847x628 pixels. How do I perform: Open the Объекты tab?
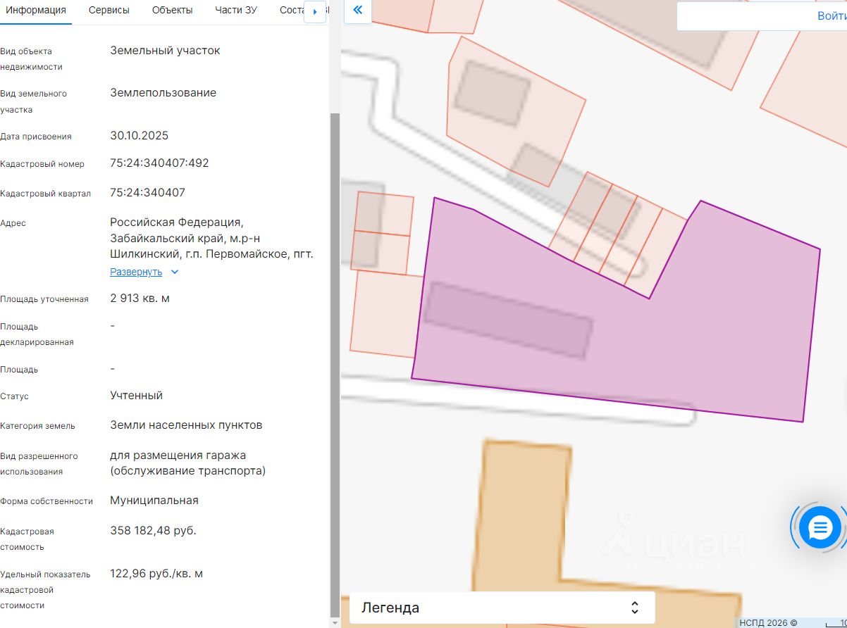pos(172,11)
